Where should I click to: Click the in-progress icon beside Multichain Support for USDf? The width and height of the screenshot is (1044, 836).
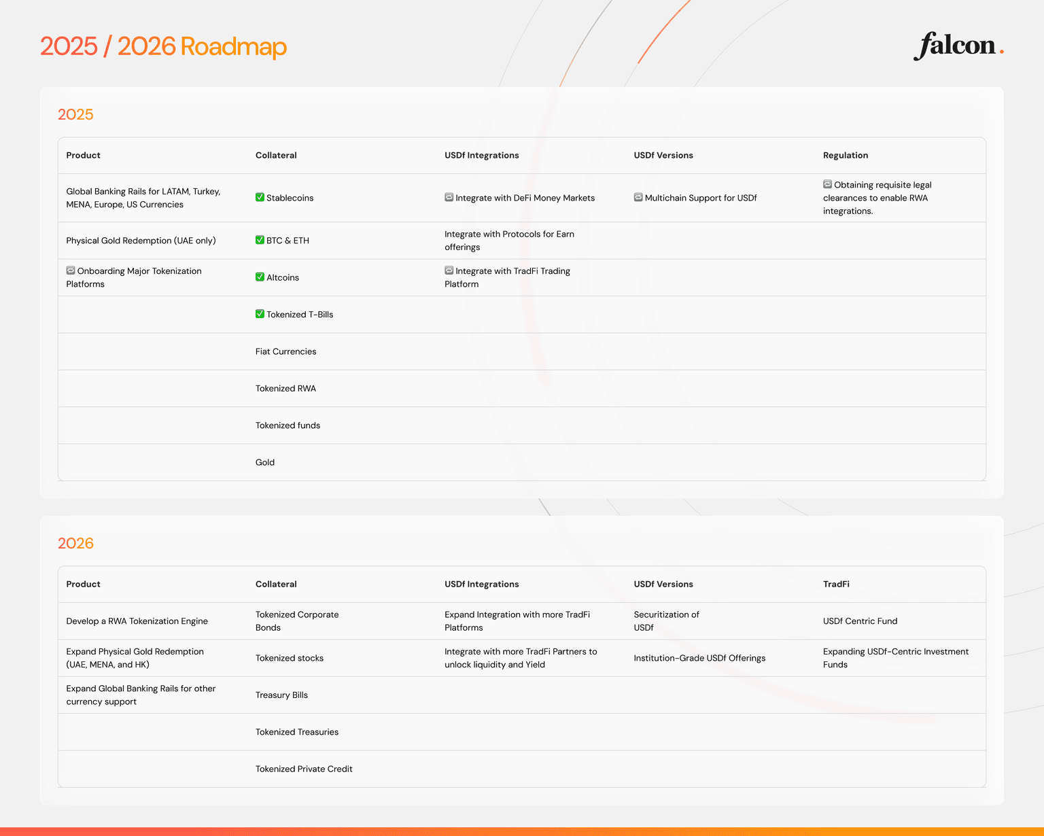[638, 197]
